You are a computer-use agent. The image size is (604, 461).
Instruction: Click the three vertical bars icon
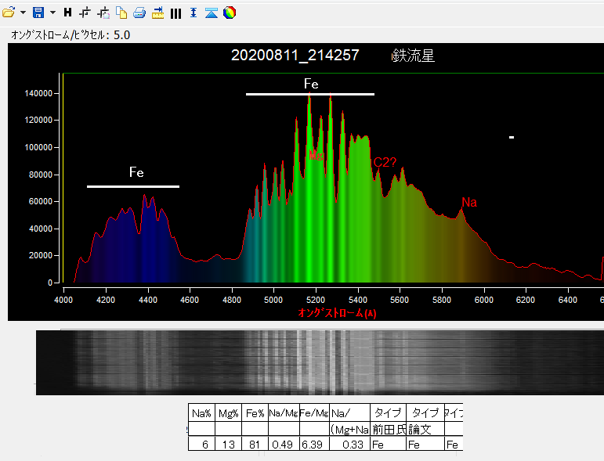175,13
